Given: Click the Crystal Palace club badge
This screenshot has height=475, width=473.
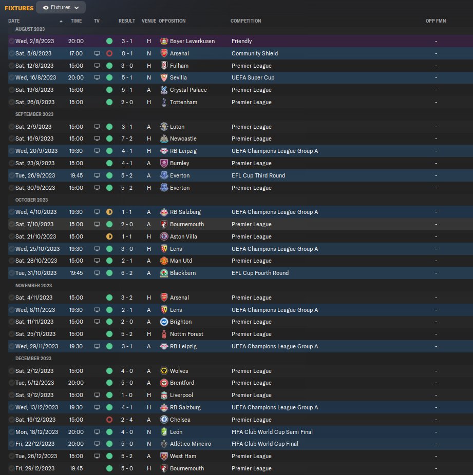Looking at the screenshot, I should (x=164, y=90).
